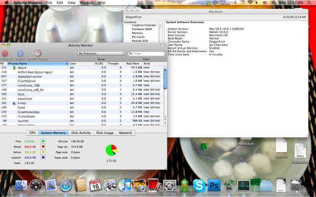Open iPhoto icon in the Dock
316x197 pixels.
coord(140,185)
